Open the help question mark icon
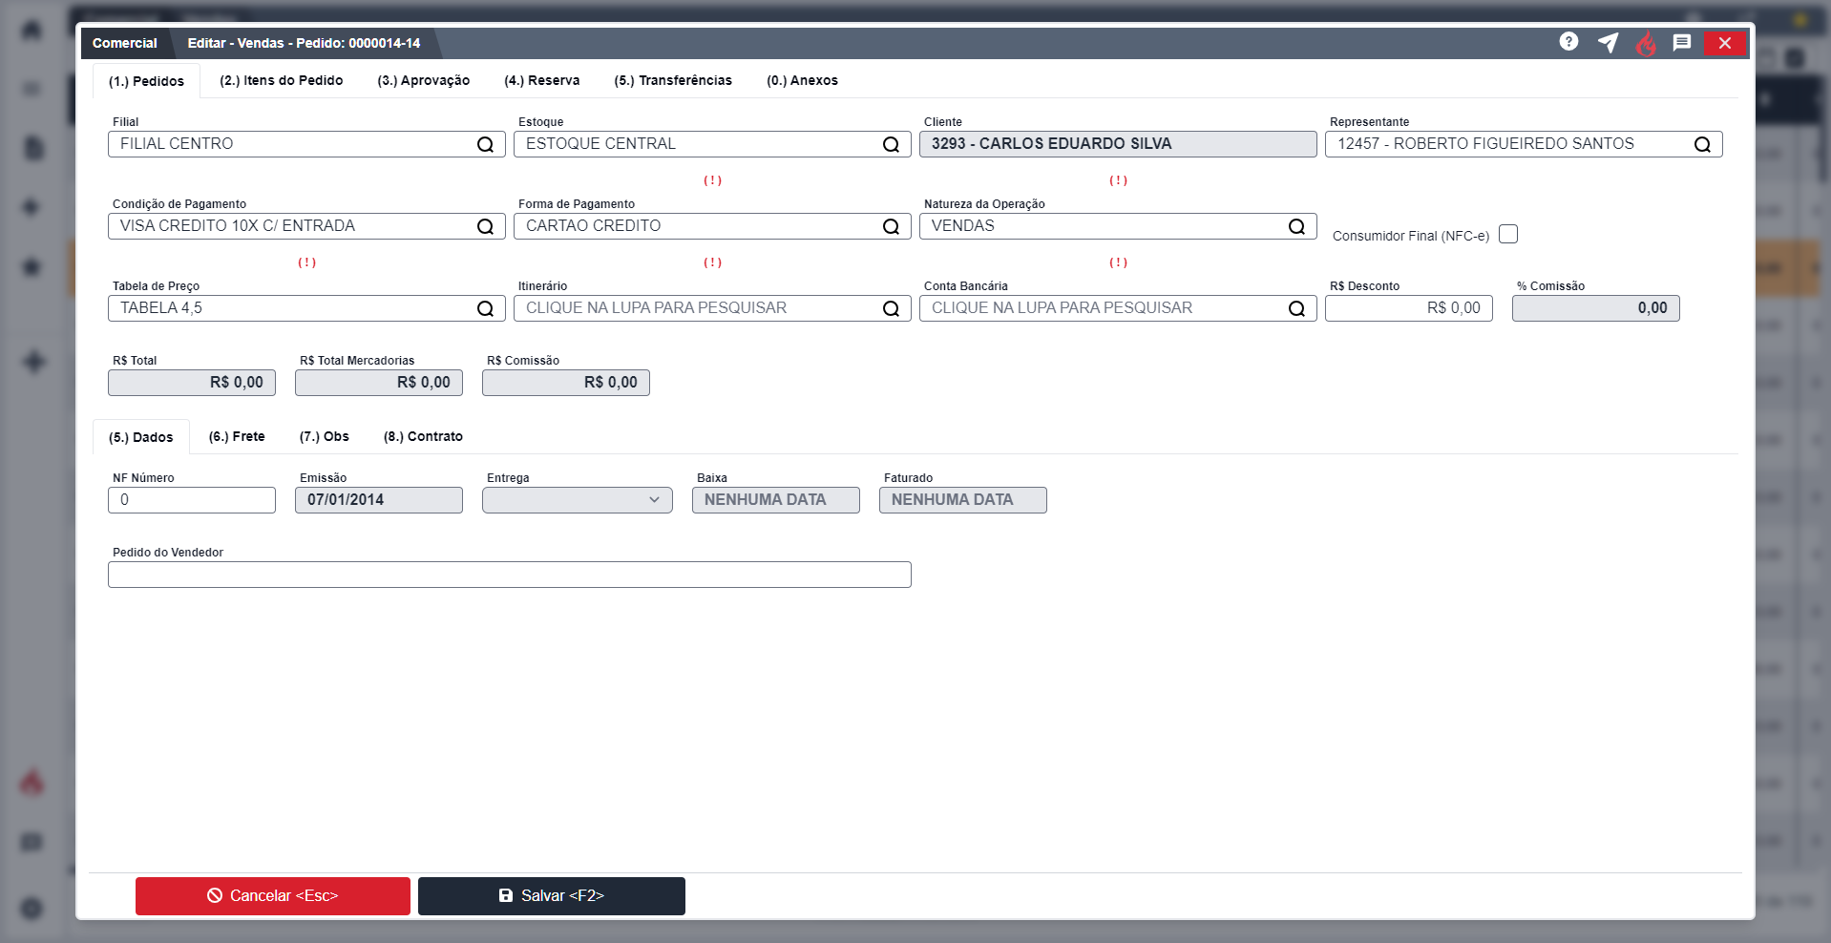The width and height of the screenshot is (1831, 943). (1568, 42)
